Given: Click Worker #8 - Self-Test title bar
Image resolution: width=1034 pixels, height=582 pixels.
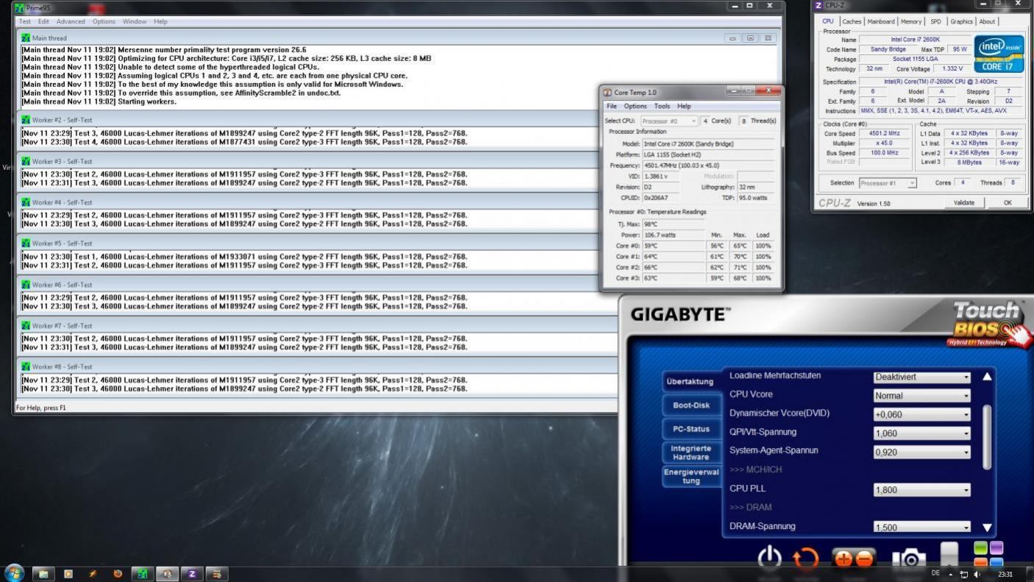Looking at the screenshot, I should coord(318,366).
